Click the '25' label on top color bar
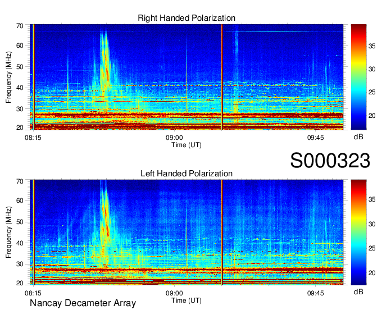This screenshot has height=310, width=382. coord(372,93)
